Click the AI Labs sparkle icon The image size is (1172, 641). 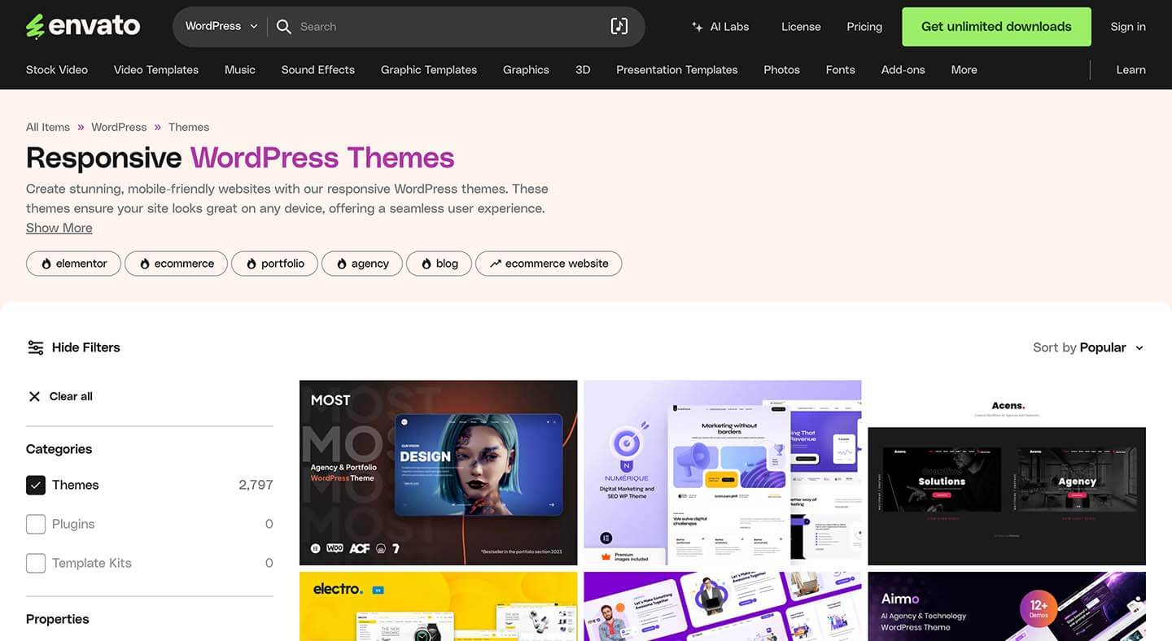697,27
